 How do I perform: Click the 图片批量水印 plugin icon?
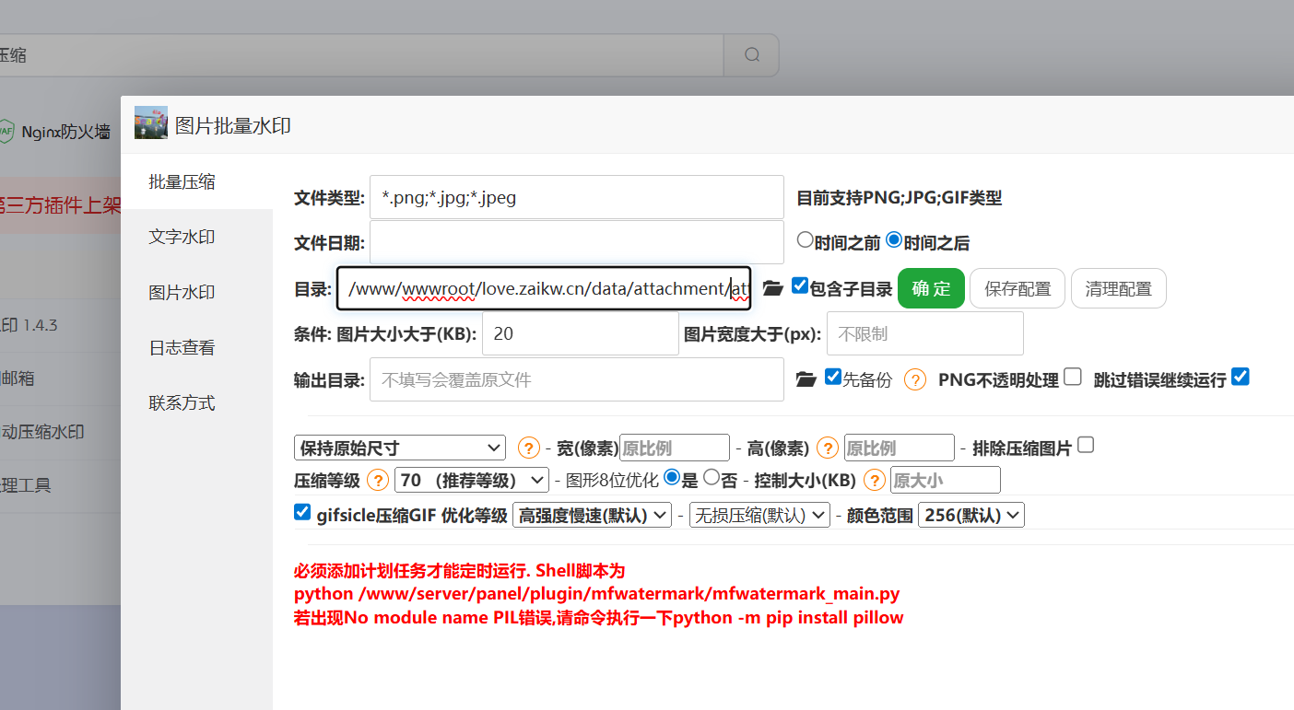tap(150, 122)
